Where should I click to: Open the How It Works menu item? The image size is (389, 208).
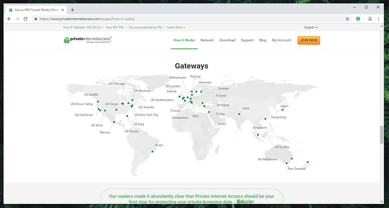point(184,40)
